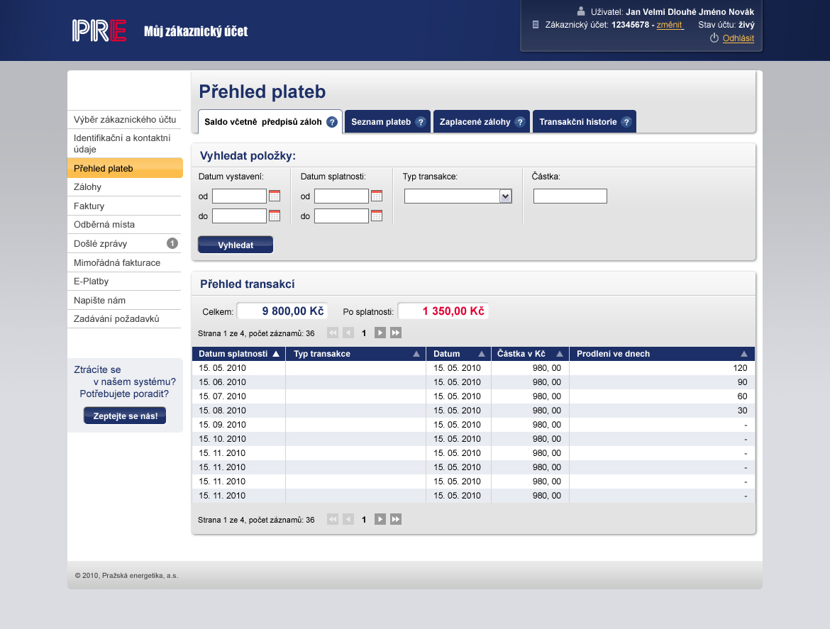The height and width of the screenshot is (629, 830).
Task: Go to next page in top pagination
Action: [380, 333]
